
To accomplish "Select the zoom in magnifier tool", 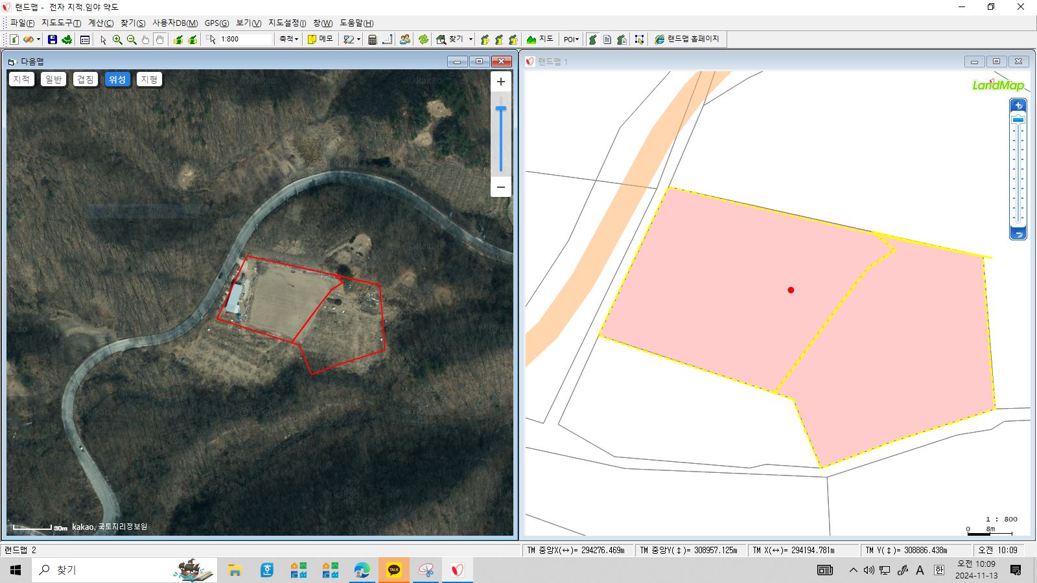I will tap(117, 40).
